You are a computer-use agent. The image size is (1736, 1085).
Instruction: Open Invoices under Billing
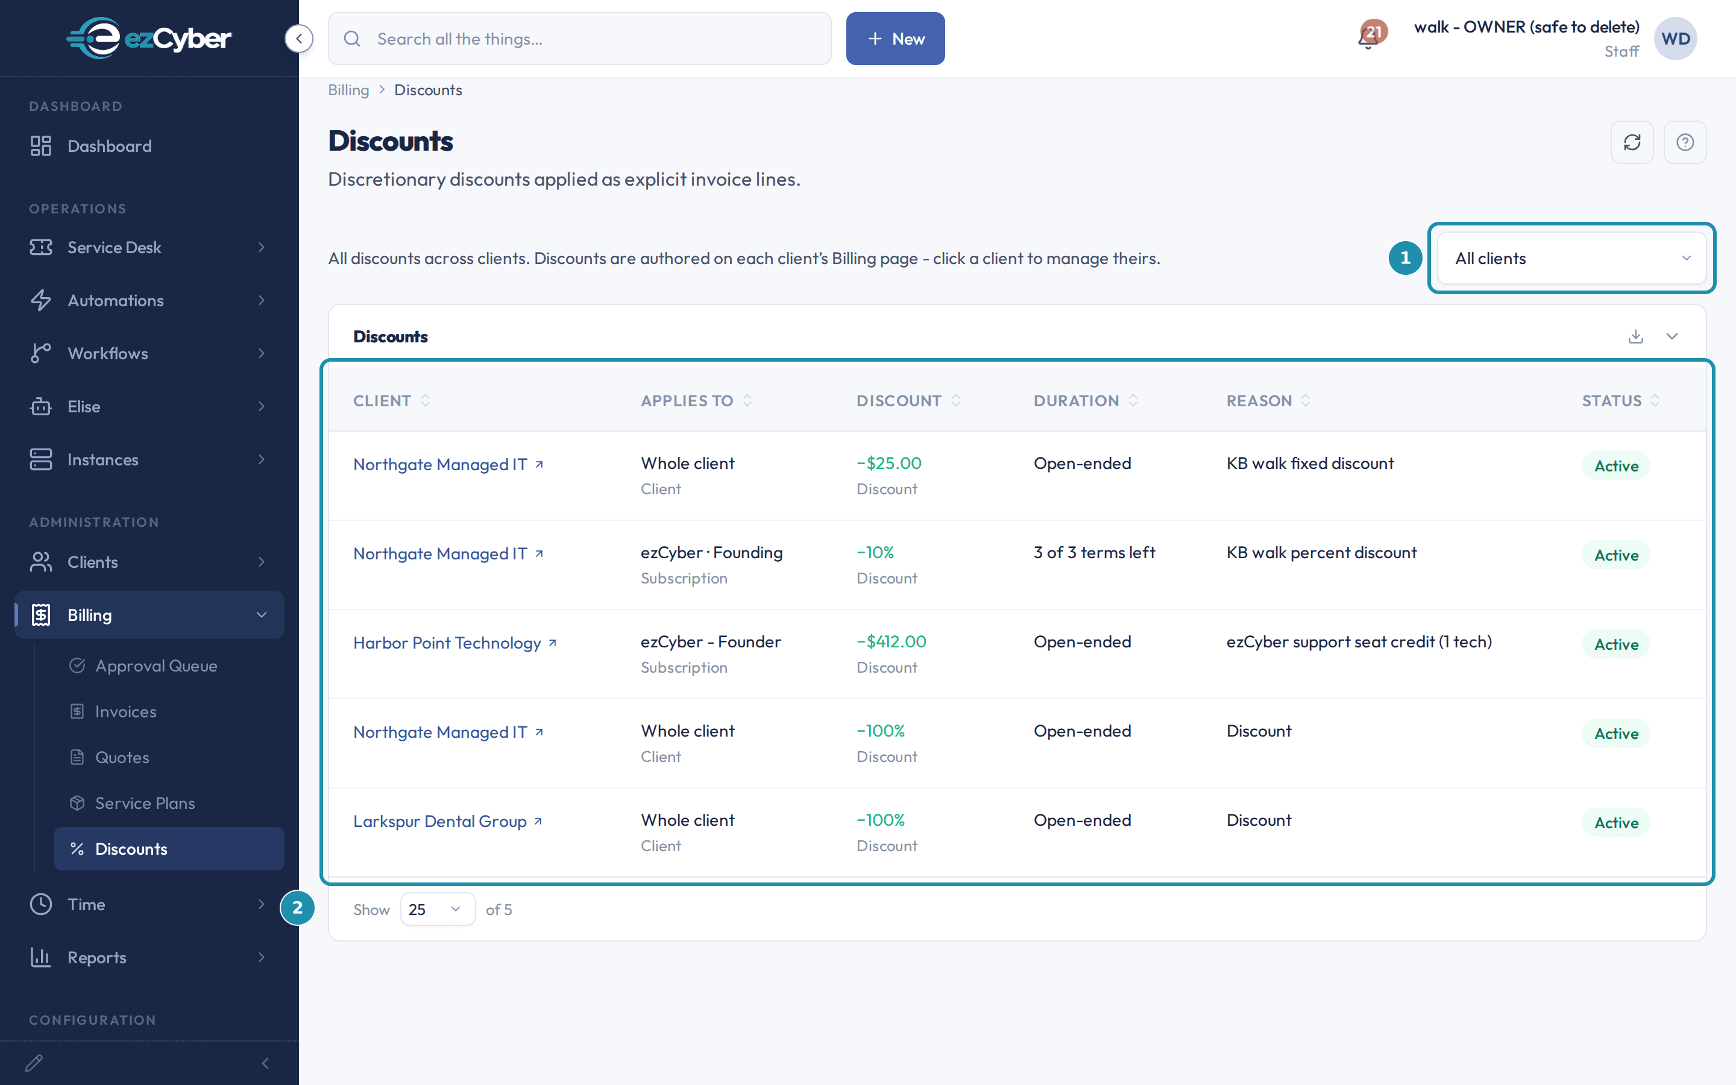[x=169, y=712]
